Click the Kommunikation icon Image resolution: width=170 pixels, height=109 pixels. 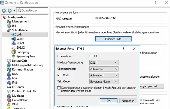click(9, 69)
